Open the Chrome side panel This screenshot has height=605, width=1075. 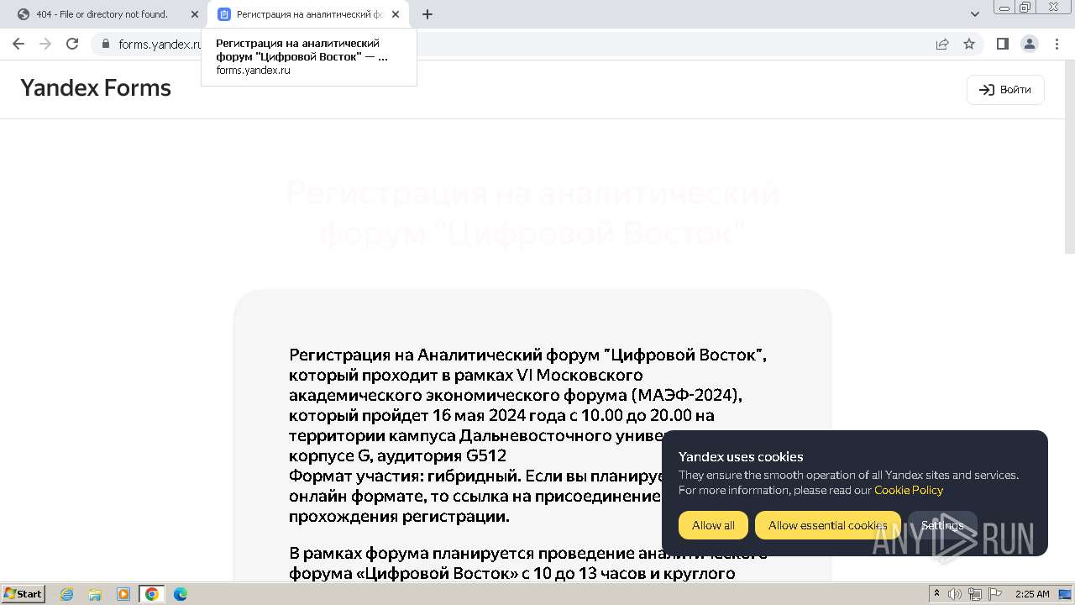pos(1002,44)
